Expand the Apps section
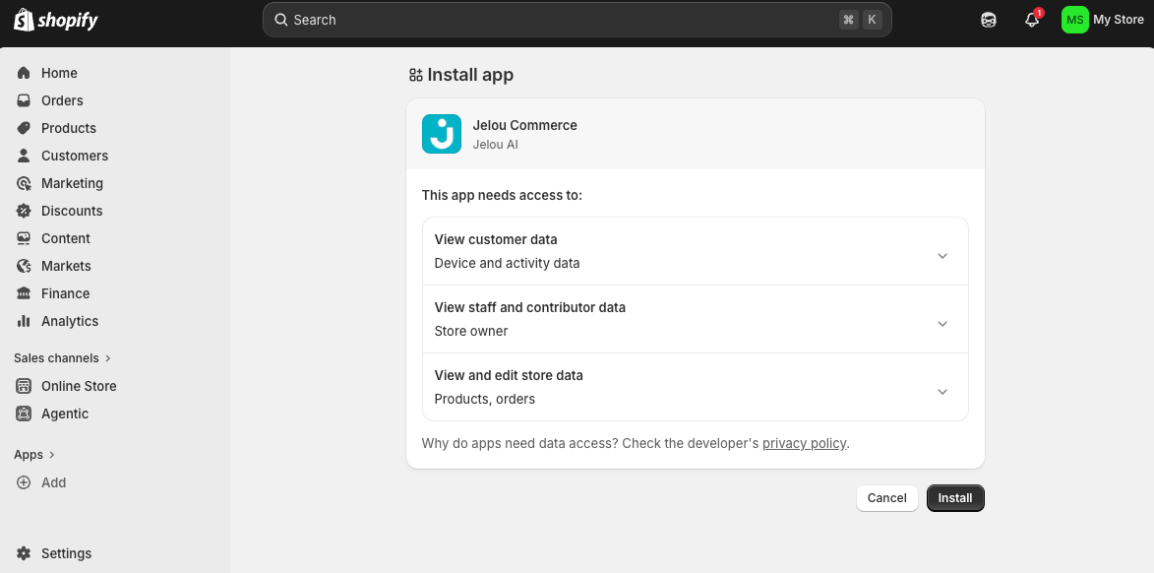Viewport: 1154px width, 573px height. coord(34,455)
